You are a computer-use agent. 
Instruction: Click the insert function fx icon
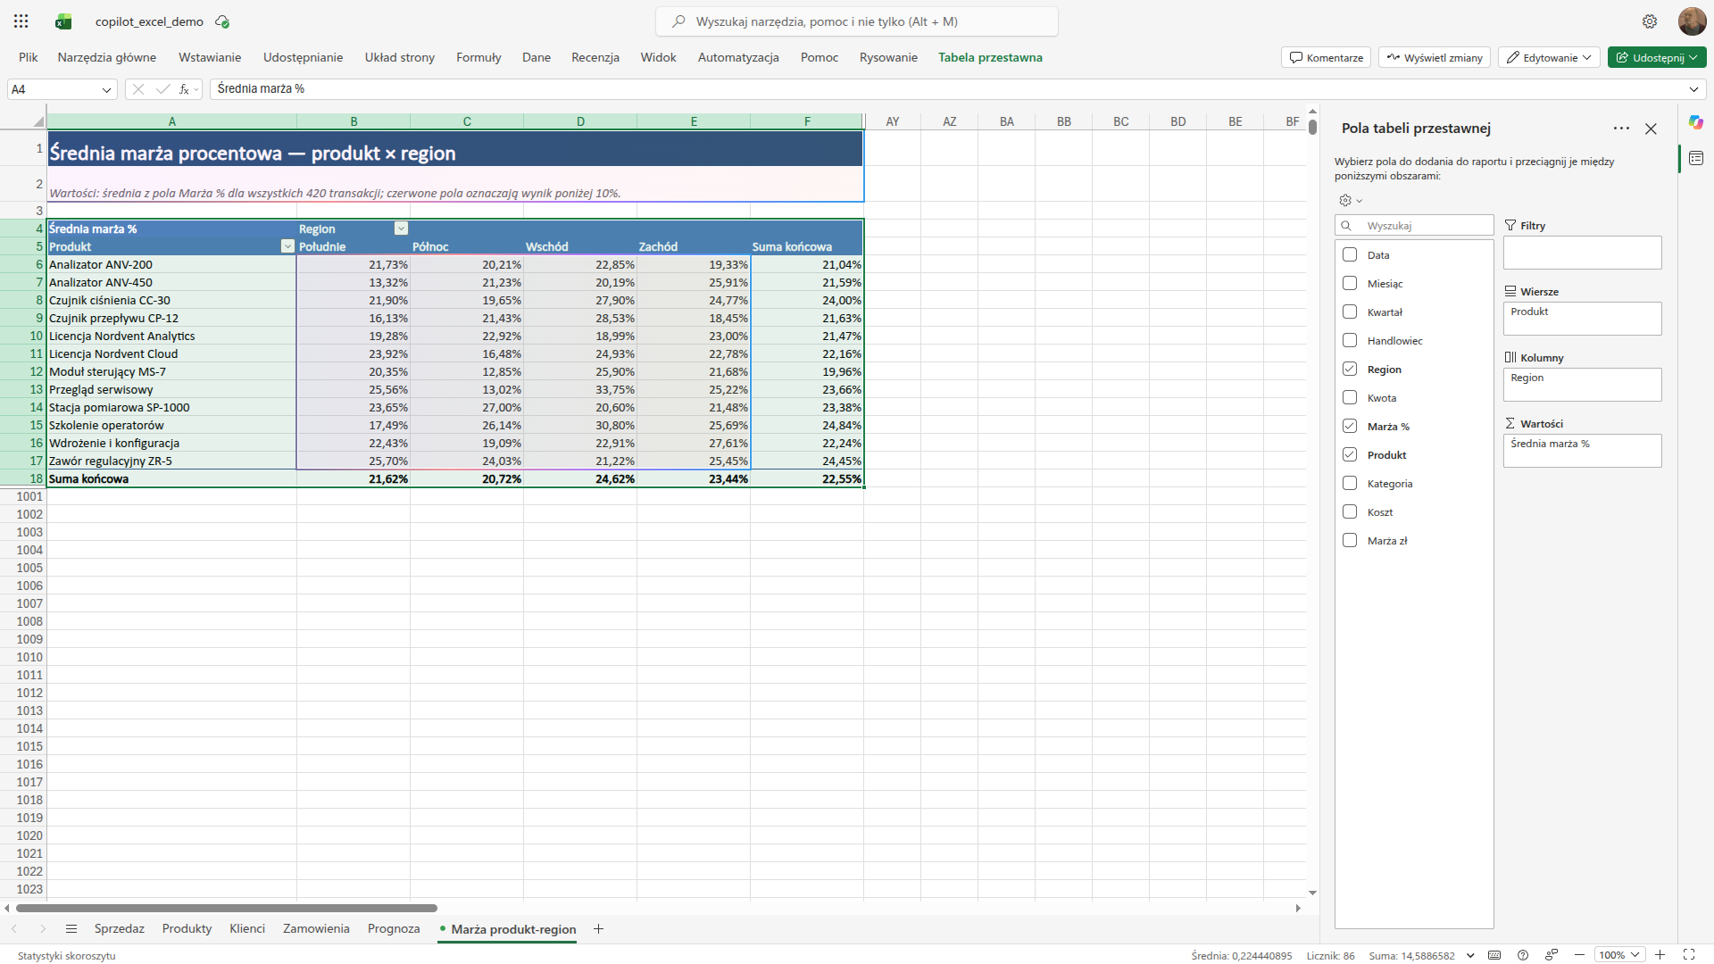click(184, 89)
